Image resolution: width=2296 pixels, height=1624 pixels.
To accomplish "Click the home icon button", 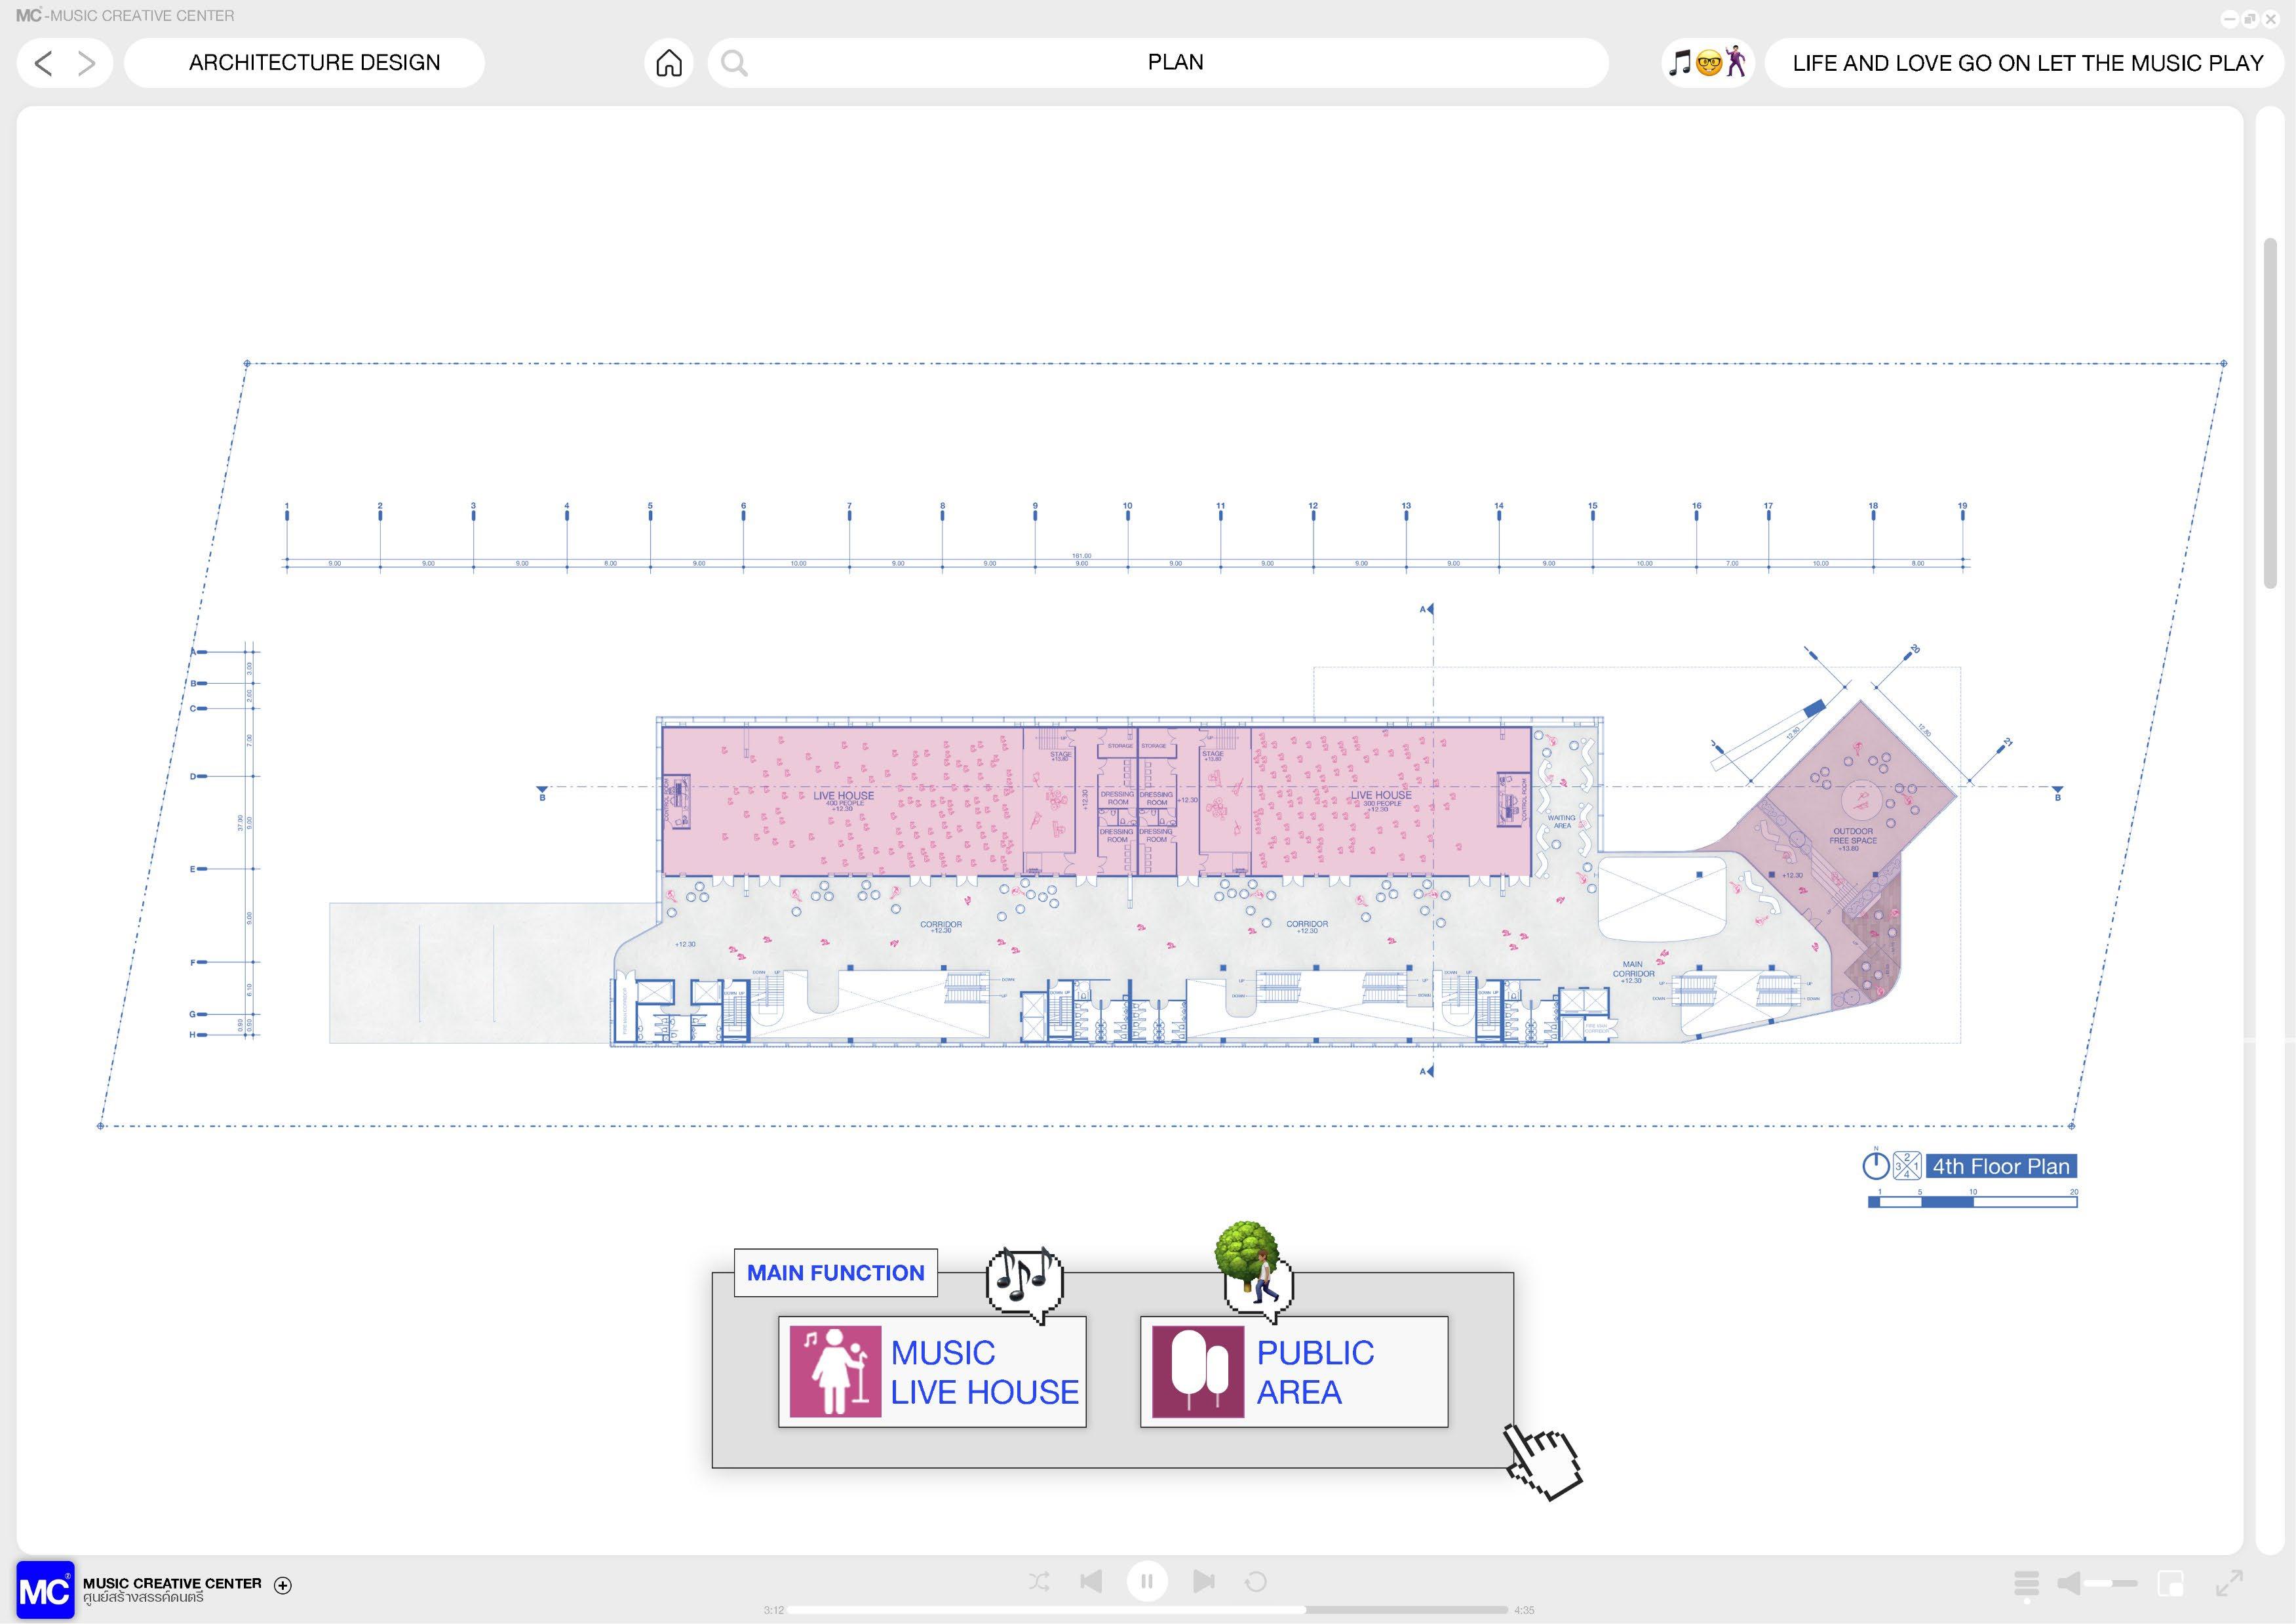I will pos(668,63).
